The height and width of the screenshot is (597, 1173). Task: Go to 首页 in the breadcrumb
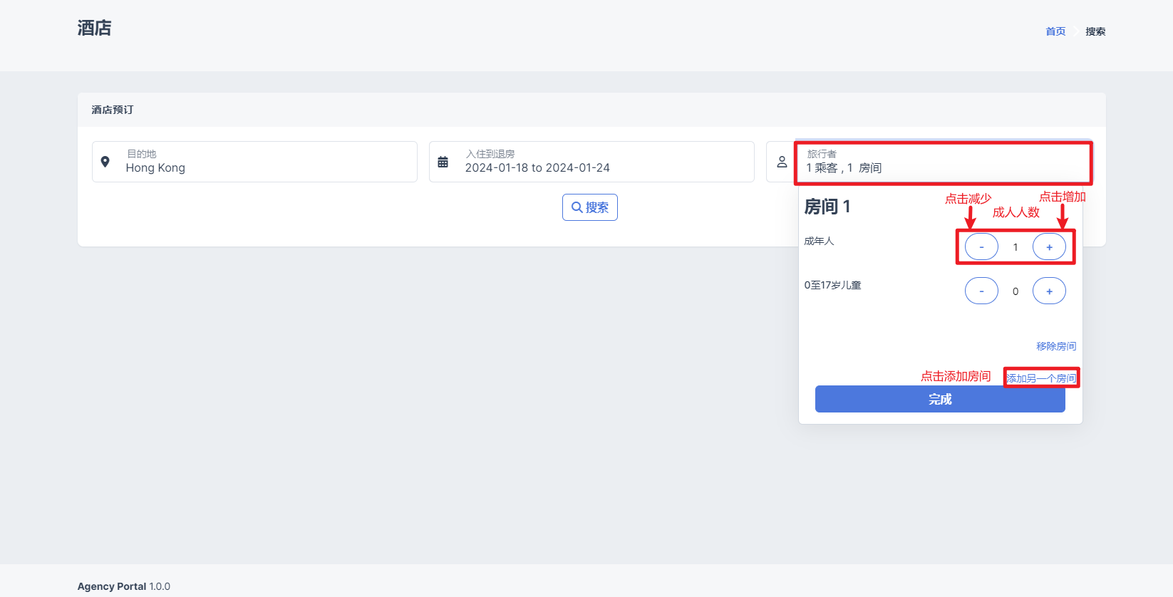[x=1055, y=31]
